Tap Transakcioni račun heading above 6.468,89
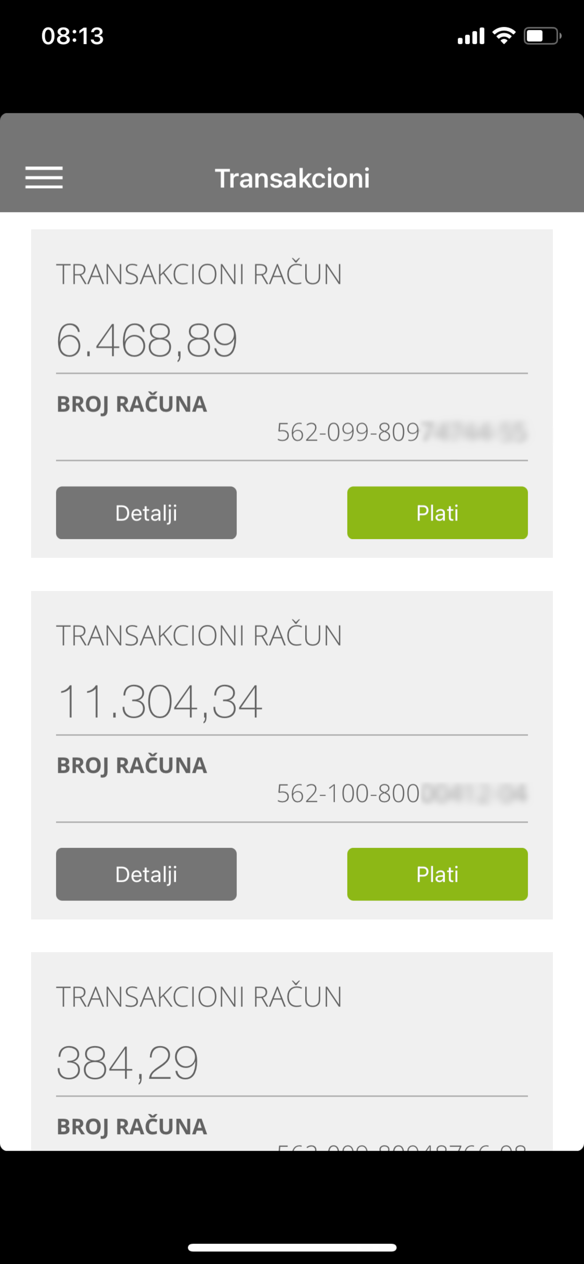This screenshot has width=584, height=1264. 199,274
